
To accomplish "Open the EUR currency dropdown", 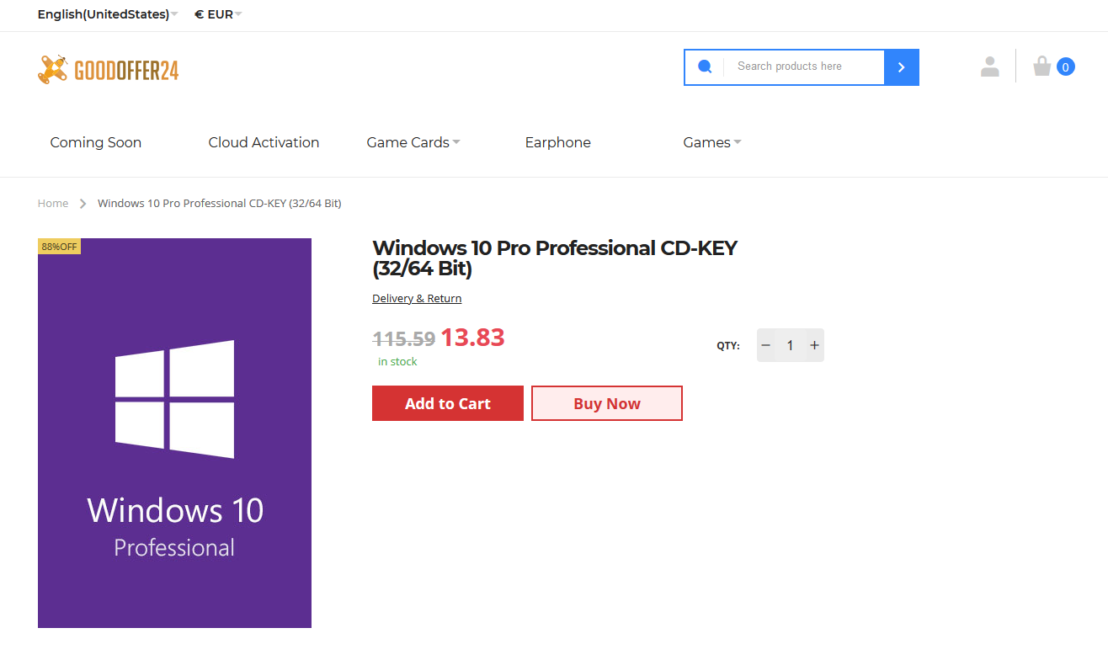I will (x=218, y=14).
